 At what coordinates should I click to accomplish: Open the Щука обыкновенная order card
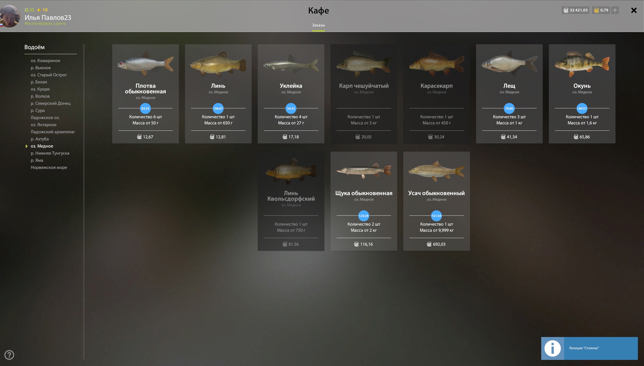point(364,201)
